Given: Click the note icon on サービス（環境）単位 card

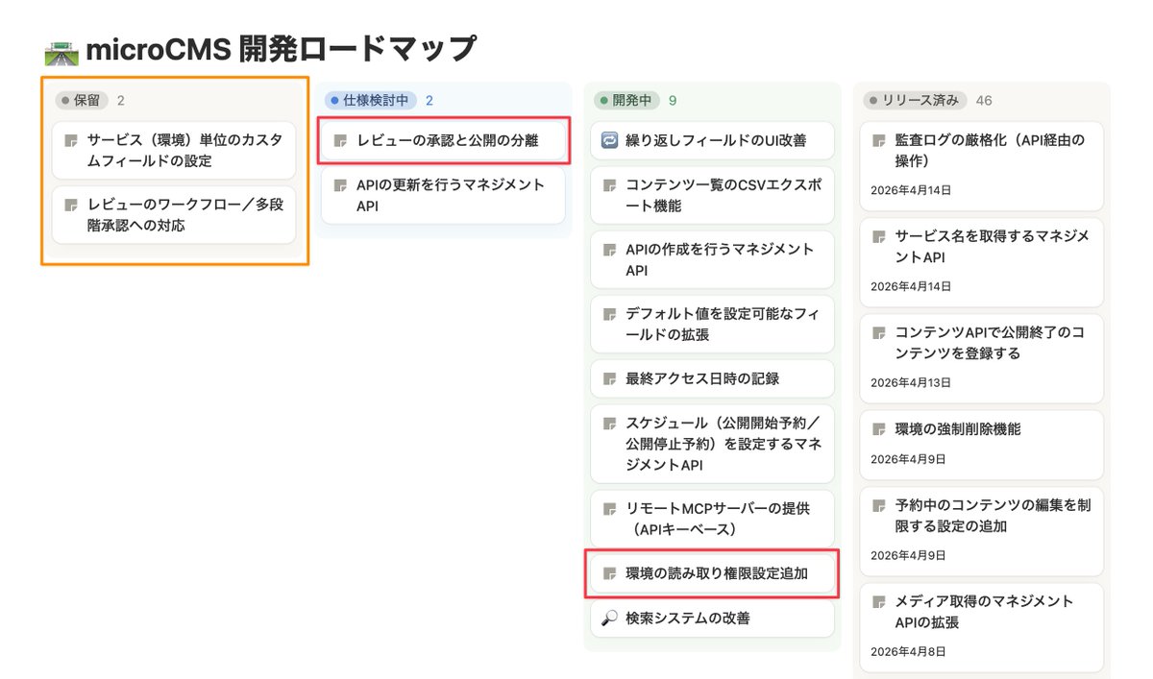Looking at the screenshot, I should click(71, 140).
